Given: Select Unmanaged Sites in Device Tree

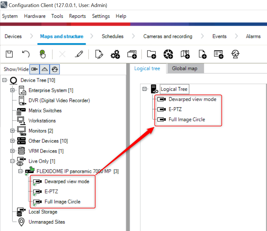Looking at the screenshot, I should pyautogui.click(x=47, y=222).
